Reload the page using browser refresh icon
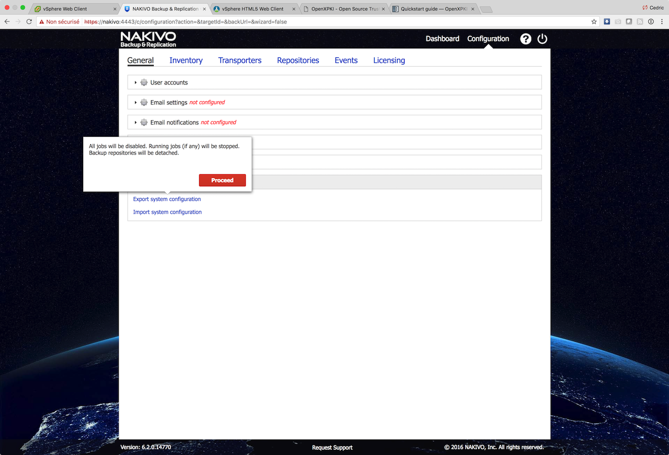The image size is (669, 455). coord(29,22)
